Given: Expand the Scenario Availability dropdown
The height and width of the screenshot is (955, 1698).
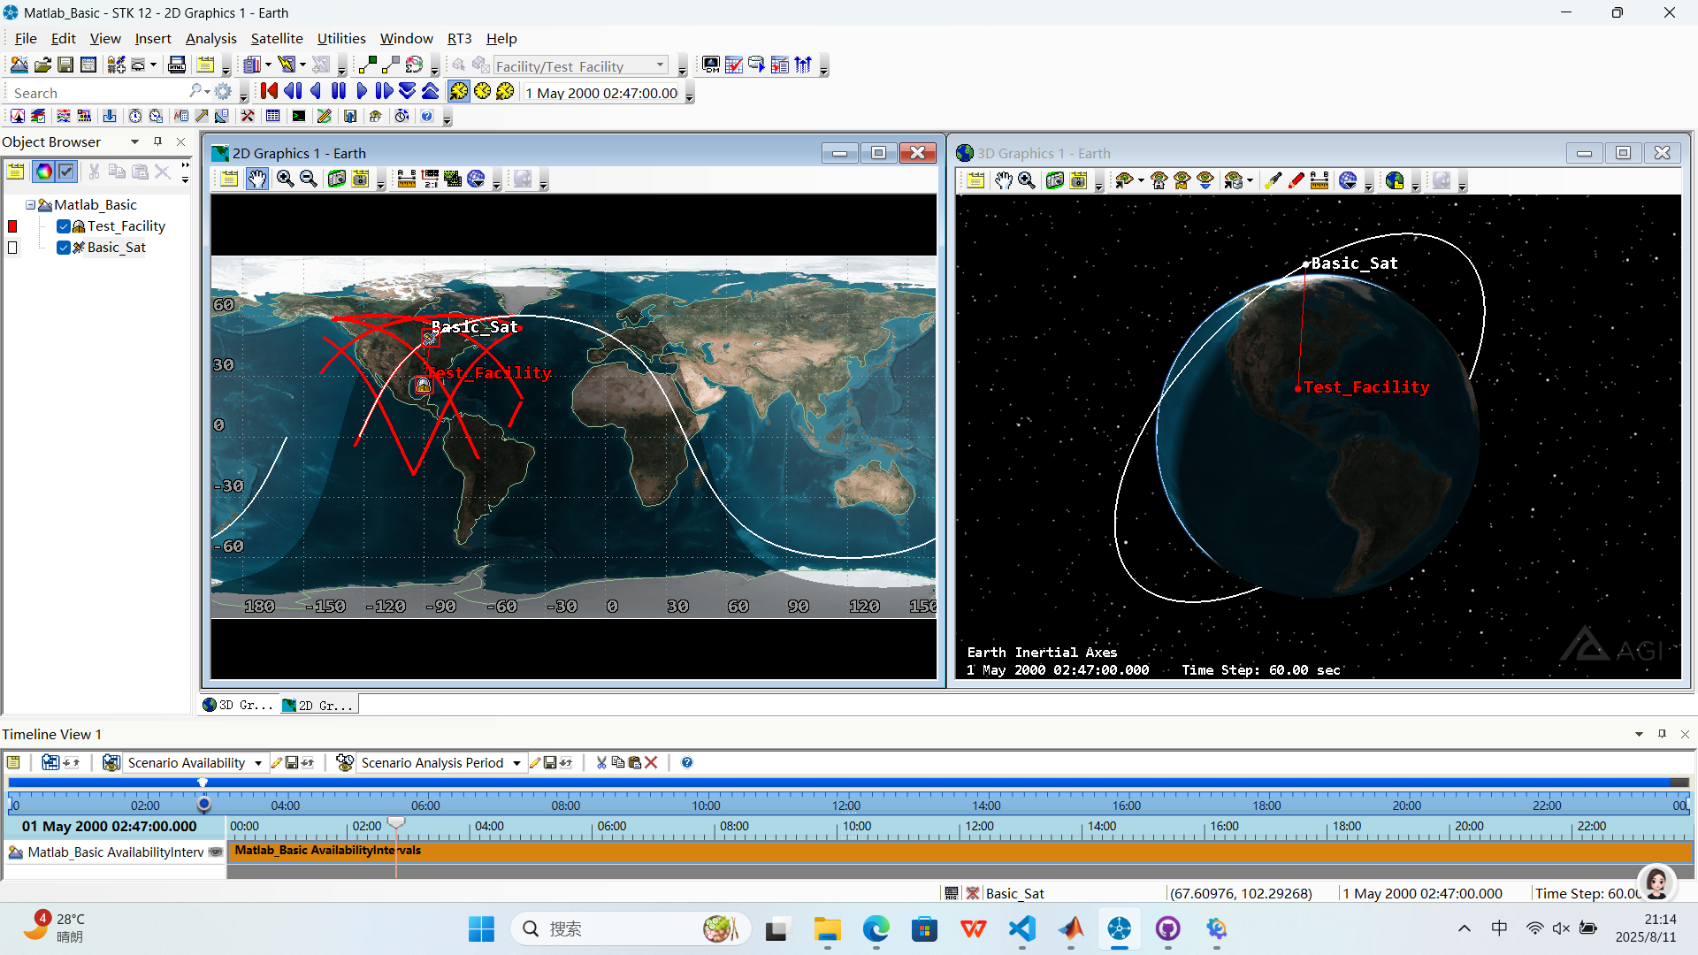Looking at the screenshot, I should 258,763.
